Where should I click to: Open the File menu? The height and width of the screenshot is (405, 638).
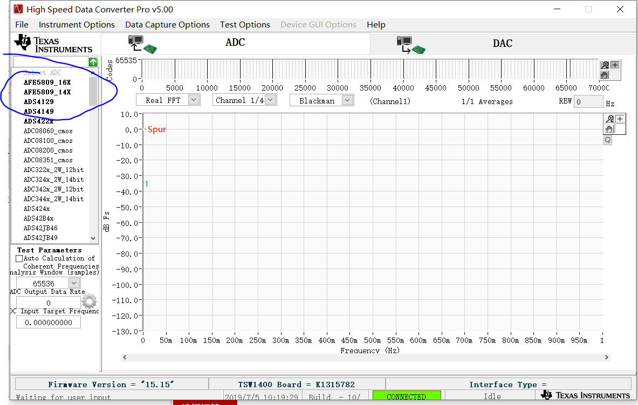[x=22, y=25]
